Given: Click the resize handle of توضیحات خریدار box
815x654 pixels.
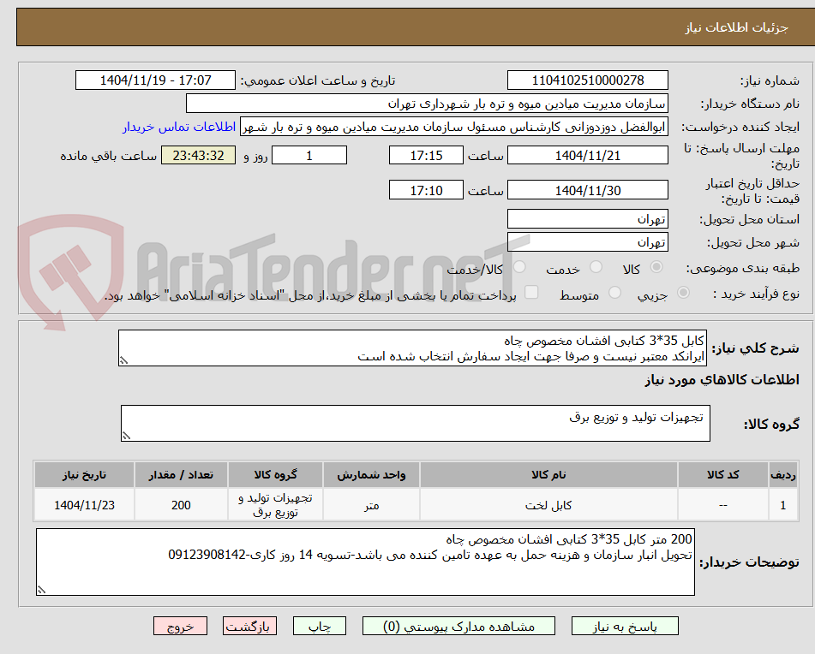Looking at the screenshot, I should pos(42,590).
